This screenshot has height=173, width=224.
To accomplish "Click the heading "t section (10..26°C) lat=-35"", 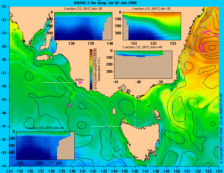I will click(151, 9).
